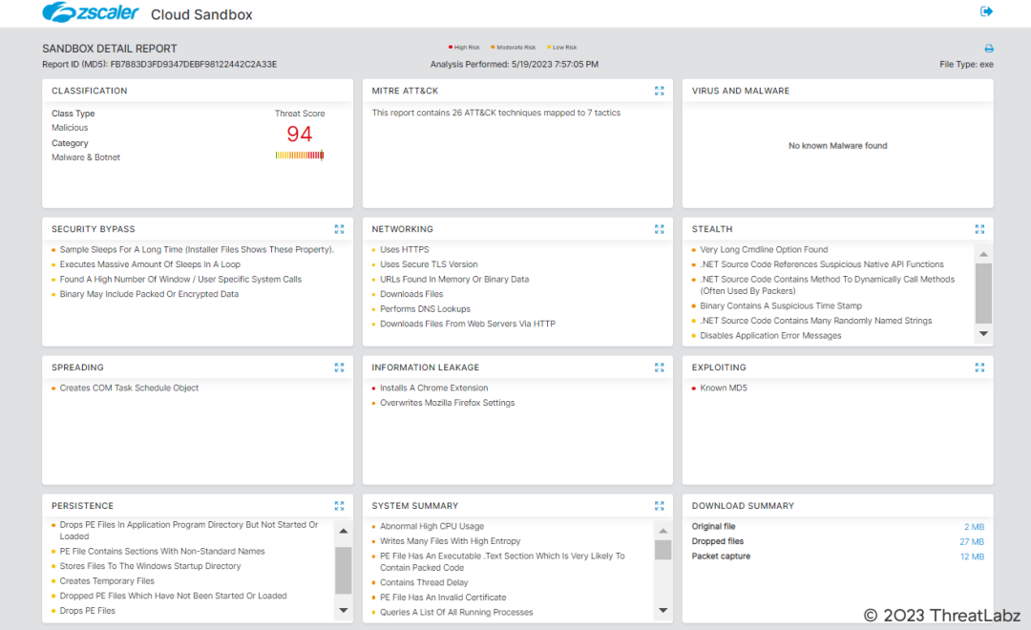The height and width of the screenshot is (630, 1031).
Task: Download the 27 MB dropped files
Action: [971, 542]
